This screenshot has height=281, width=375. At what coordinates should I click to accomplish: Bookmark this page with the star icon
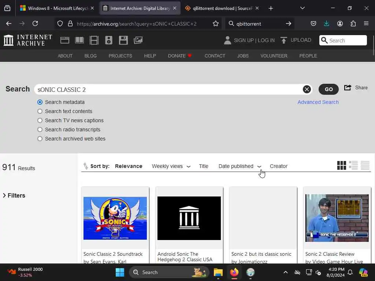click(x=216, y=24)
